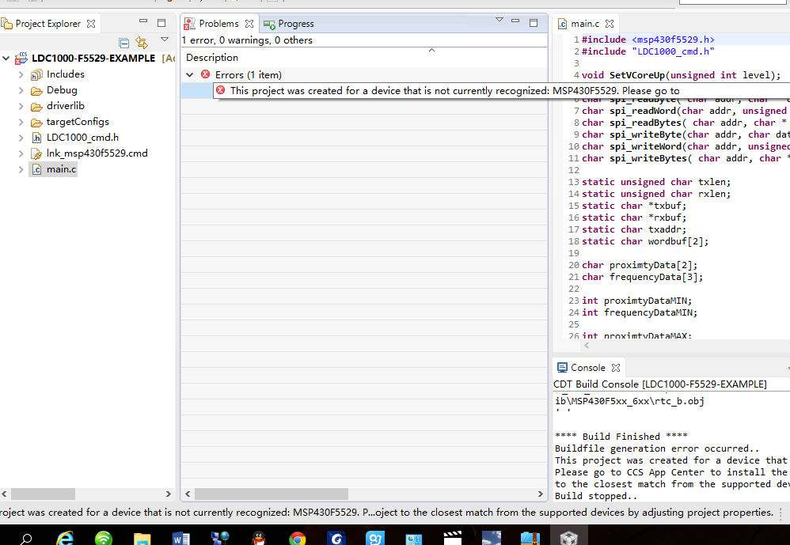This screenshot has height=545, width=790.
Task: Click the LDC1000_cmd.h file icon
Action: (36, 138)
